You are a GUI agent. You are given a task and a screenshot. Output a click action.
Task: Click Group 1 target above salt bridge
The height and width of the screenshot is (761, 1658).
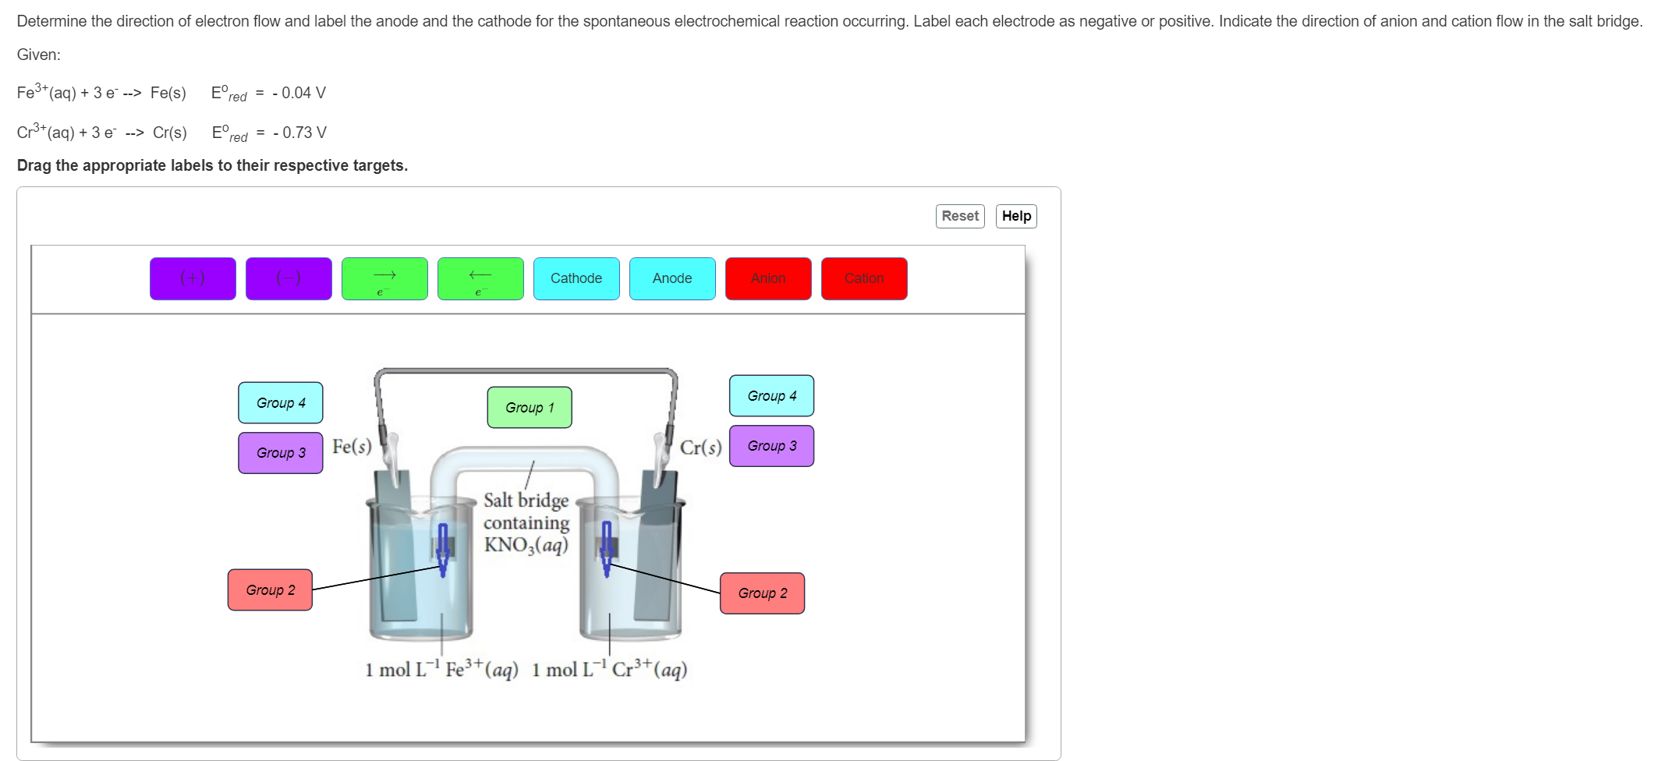tap(530, 407)
